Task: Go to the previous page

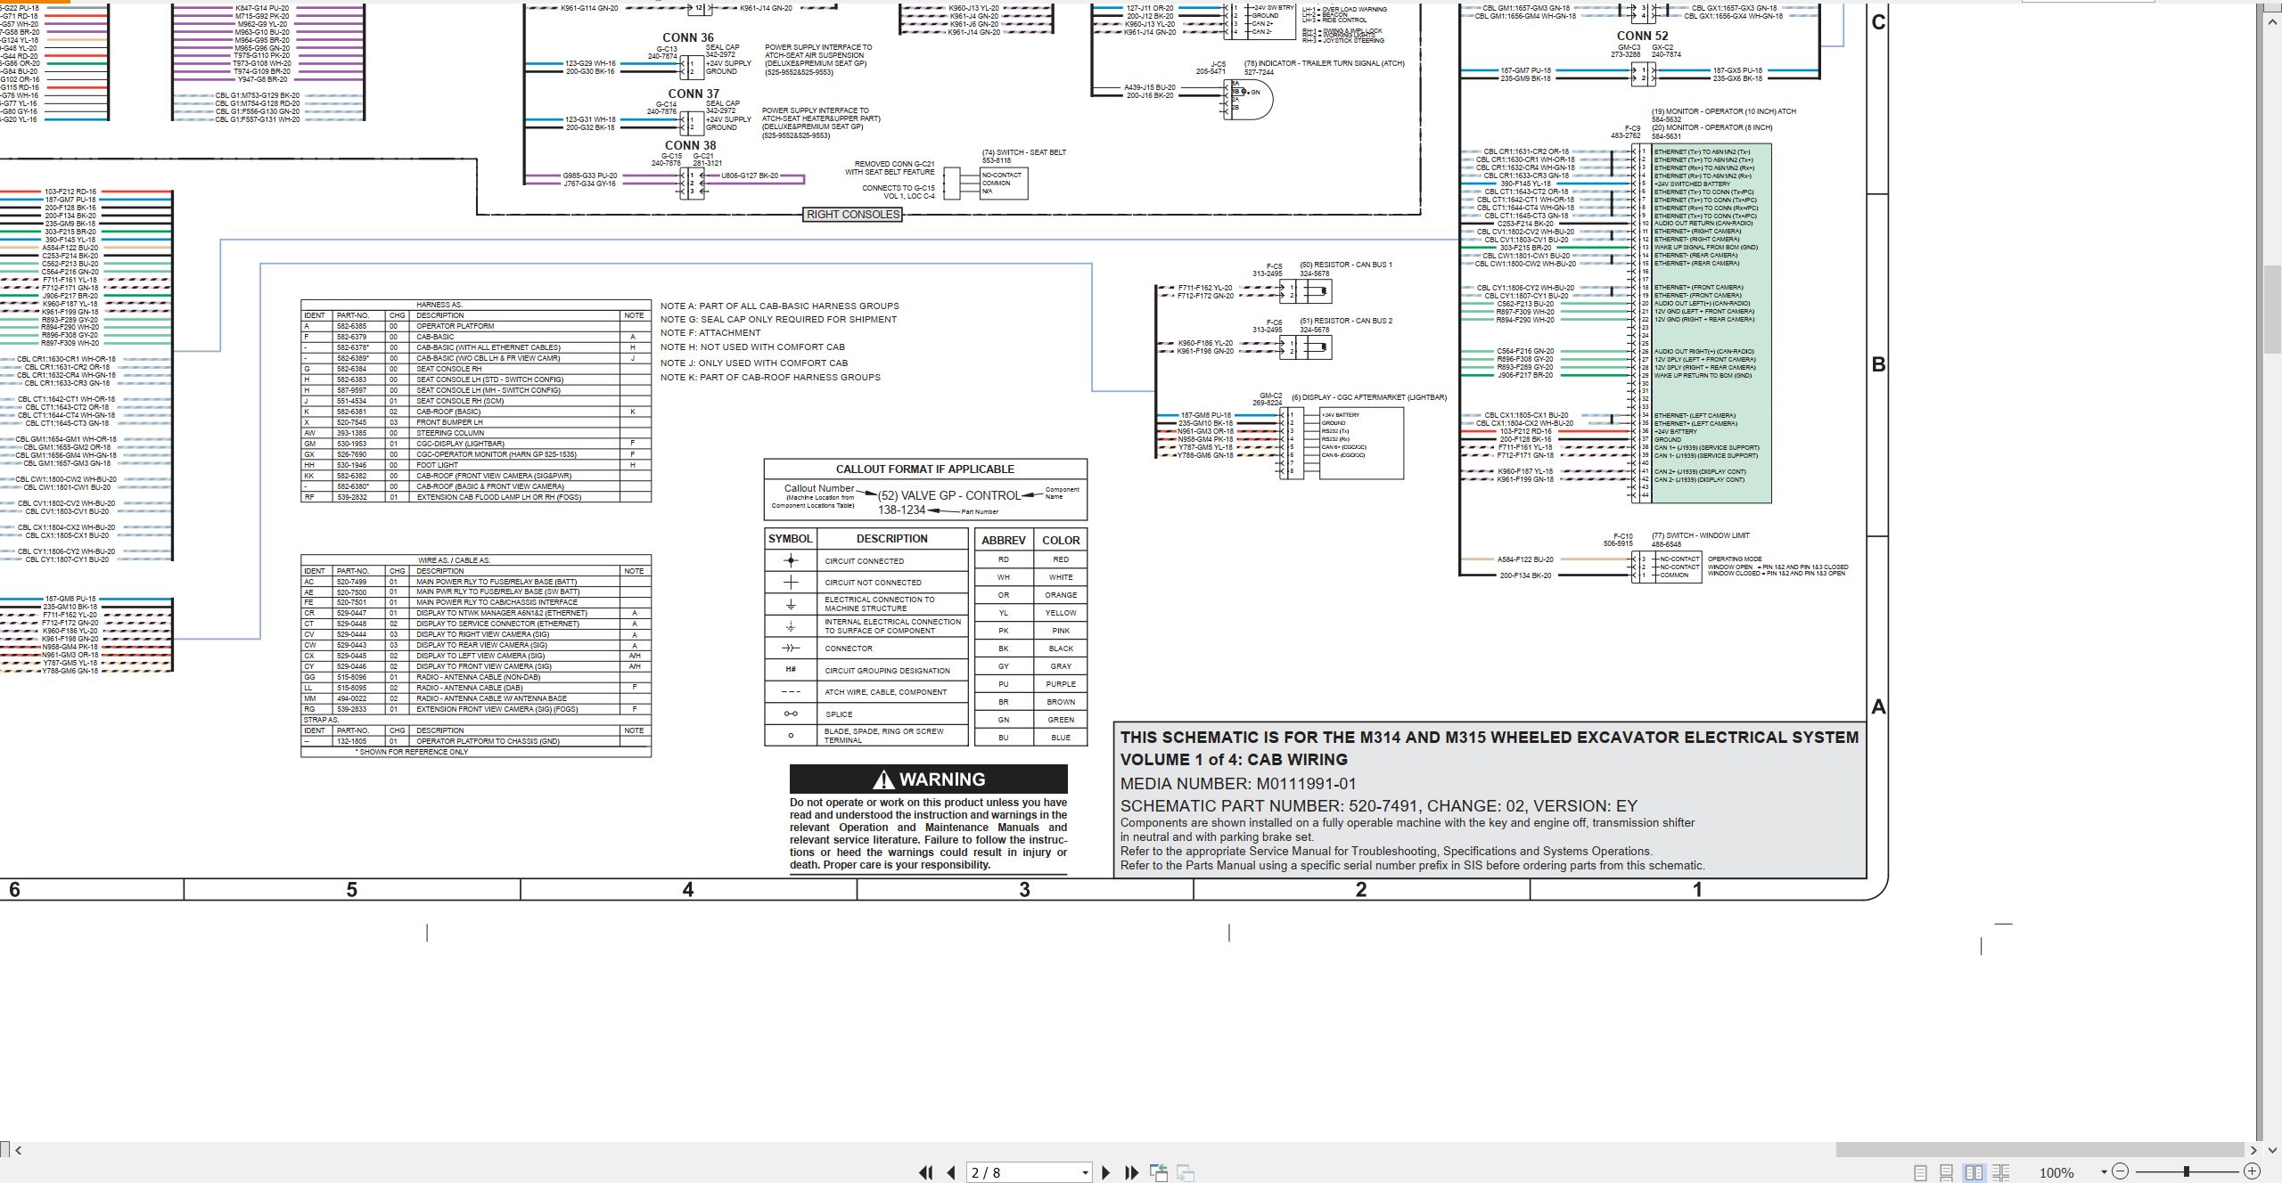Action: 951,1173
